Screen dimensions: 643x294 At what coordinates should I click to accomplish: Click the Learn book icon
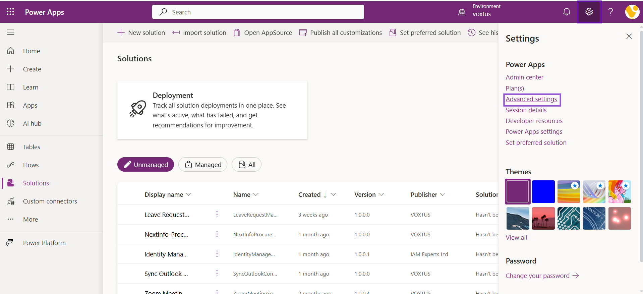[11, 87]
